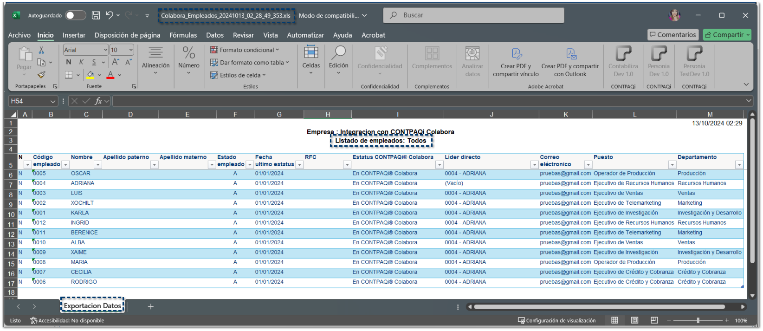
Task: Toggle bold (N) formatting
Action: click(x=69, y=62)
